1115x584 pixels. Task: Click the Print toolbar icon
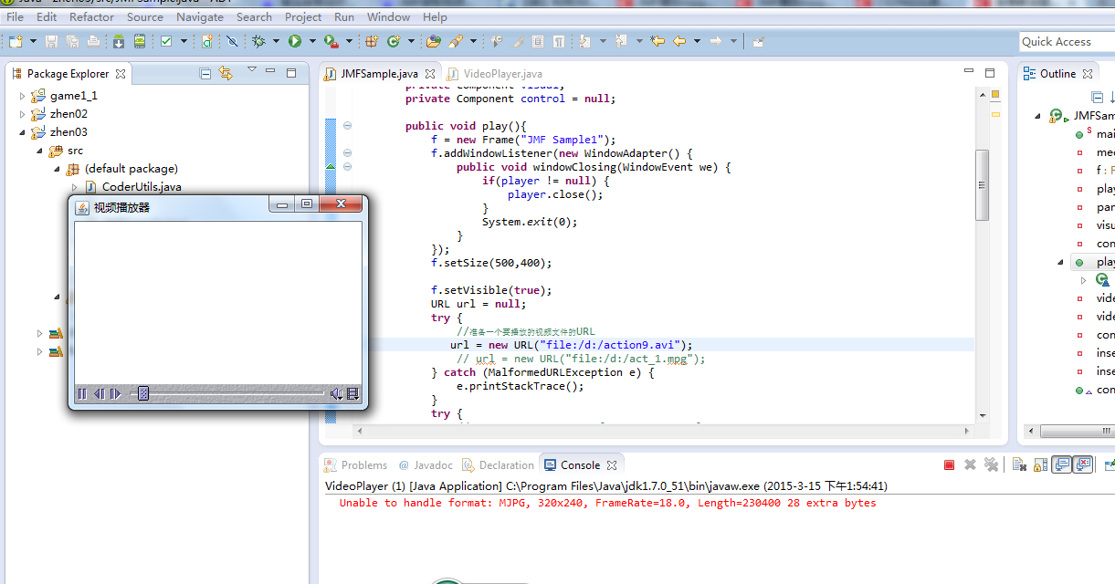point(93,41)
